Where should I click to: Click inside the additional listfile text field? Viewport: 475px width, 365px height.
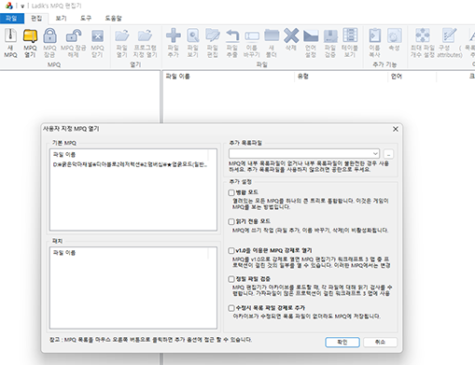300,153
